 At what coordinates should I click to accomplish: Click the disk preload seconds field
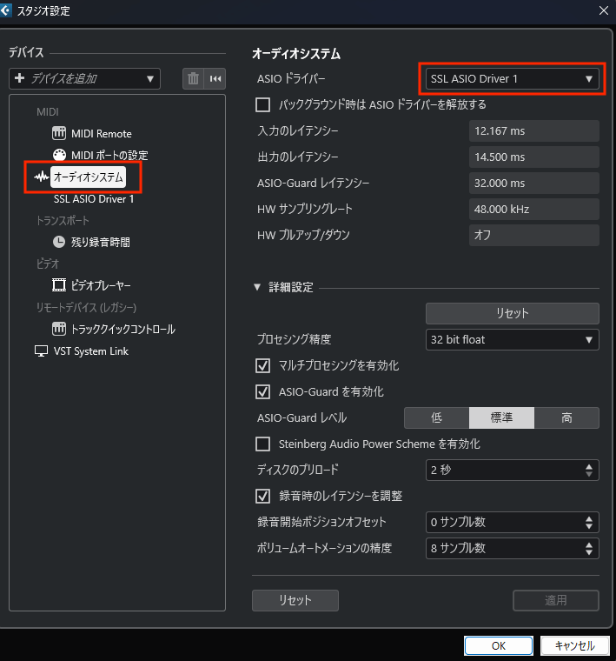pyautogui.click(x=504, y=471)
